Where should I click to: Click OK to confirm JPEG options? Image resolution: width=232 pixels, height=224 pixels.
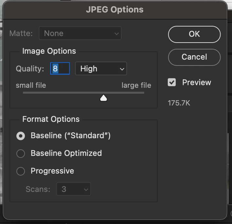tap(194, 34)
